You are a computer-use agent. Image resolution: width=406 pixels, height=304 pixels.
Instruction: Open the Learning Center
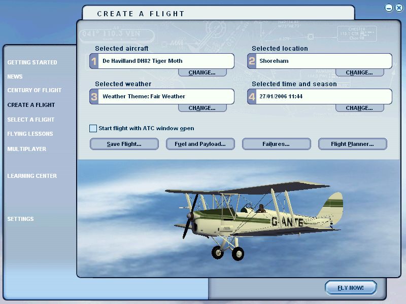[x=32, y=176]
